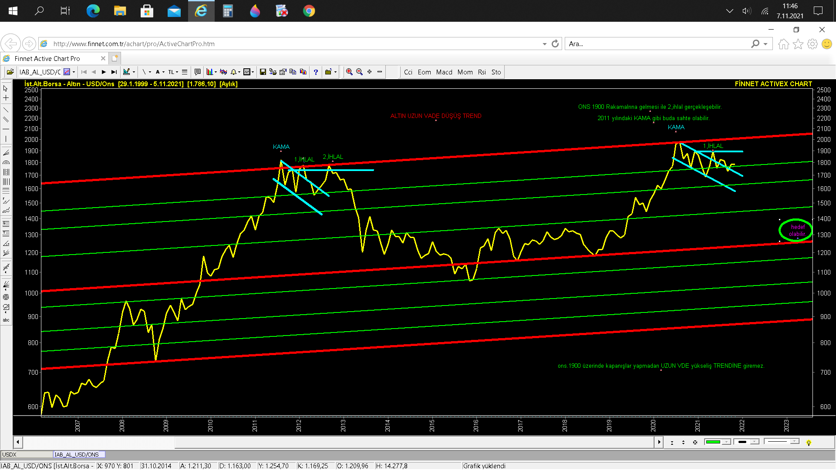Screen dimensions: 836x470
Task: Click the yellow light bulb icon
Action: tap(809, 443)
